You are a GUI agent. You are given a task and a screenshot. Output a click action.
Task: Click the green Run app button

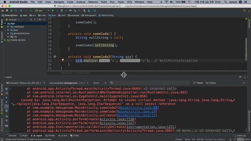click(x=53, y=11)
